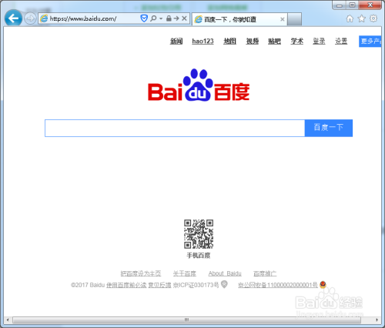The image size is (385, 328).
Task: Click the lock security icon in address bar
Action: click(169, 18)
